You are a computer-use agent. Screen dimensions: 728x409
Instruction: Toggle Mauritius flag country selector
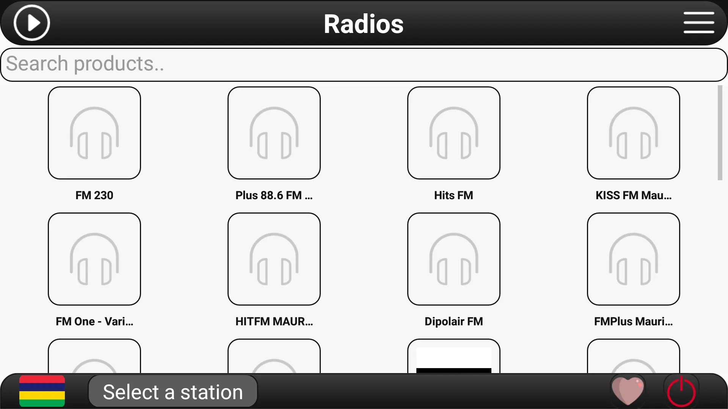click(42, 392)
